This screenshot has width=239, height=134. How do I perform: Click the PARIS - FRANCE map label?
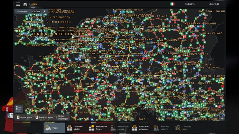68,65
